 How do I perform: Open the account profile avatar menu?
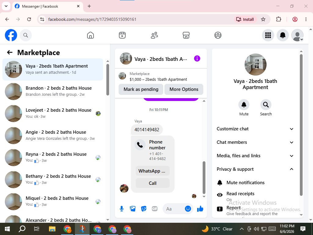[297, 35]
